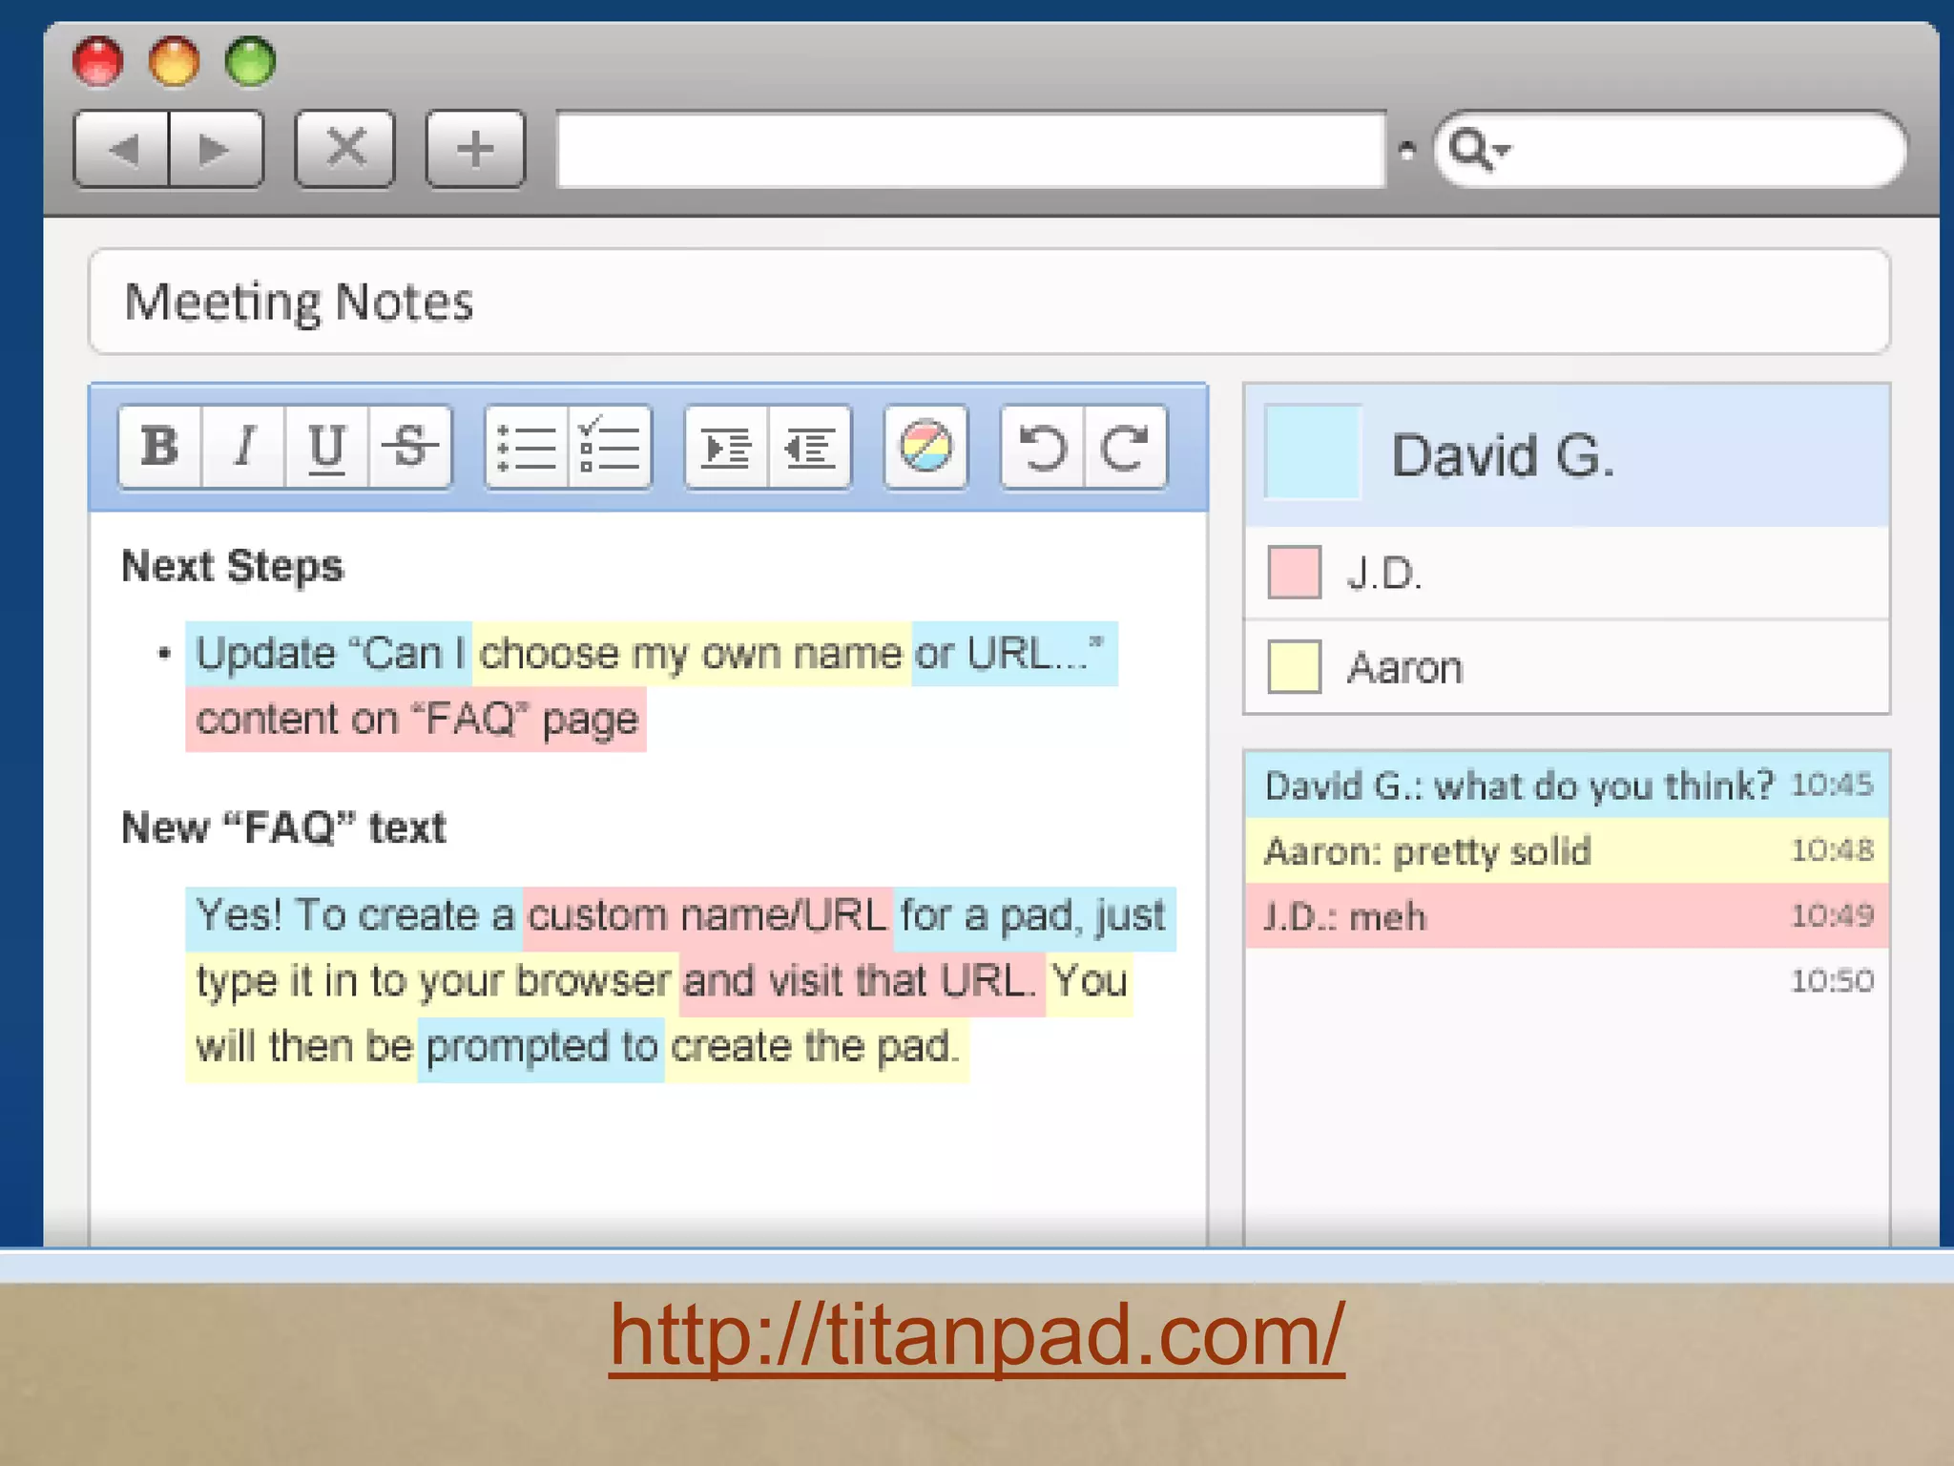Click J.D.'s pink color box
The image size is (1954, 1466).
pyautogui.click(x=1294, y=573)
